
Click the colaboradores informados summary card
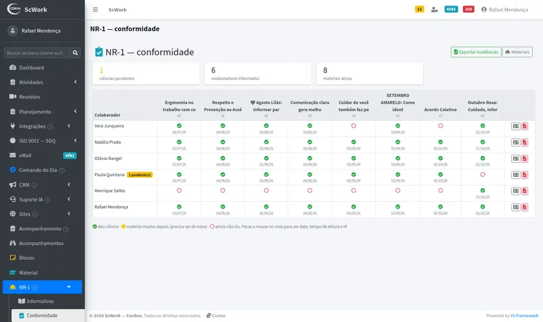click(258, 74)
